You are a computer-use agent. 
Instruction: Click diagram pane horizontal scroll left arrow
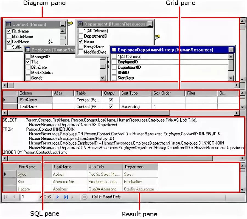5,85
